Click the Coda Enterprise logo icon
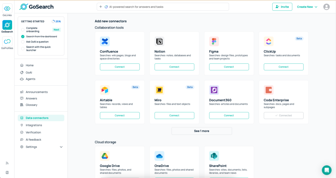336x178 pixels. click(268, 90)
